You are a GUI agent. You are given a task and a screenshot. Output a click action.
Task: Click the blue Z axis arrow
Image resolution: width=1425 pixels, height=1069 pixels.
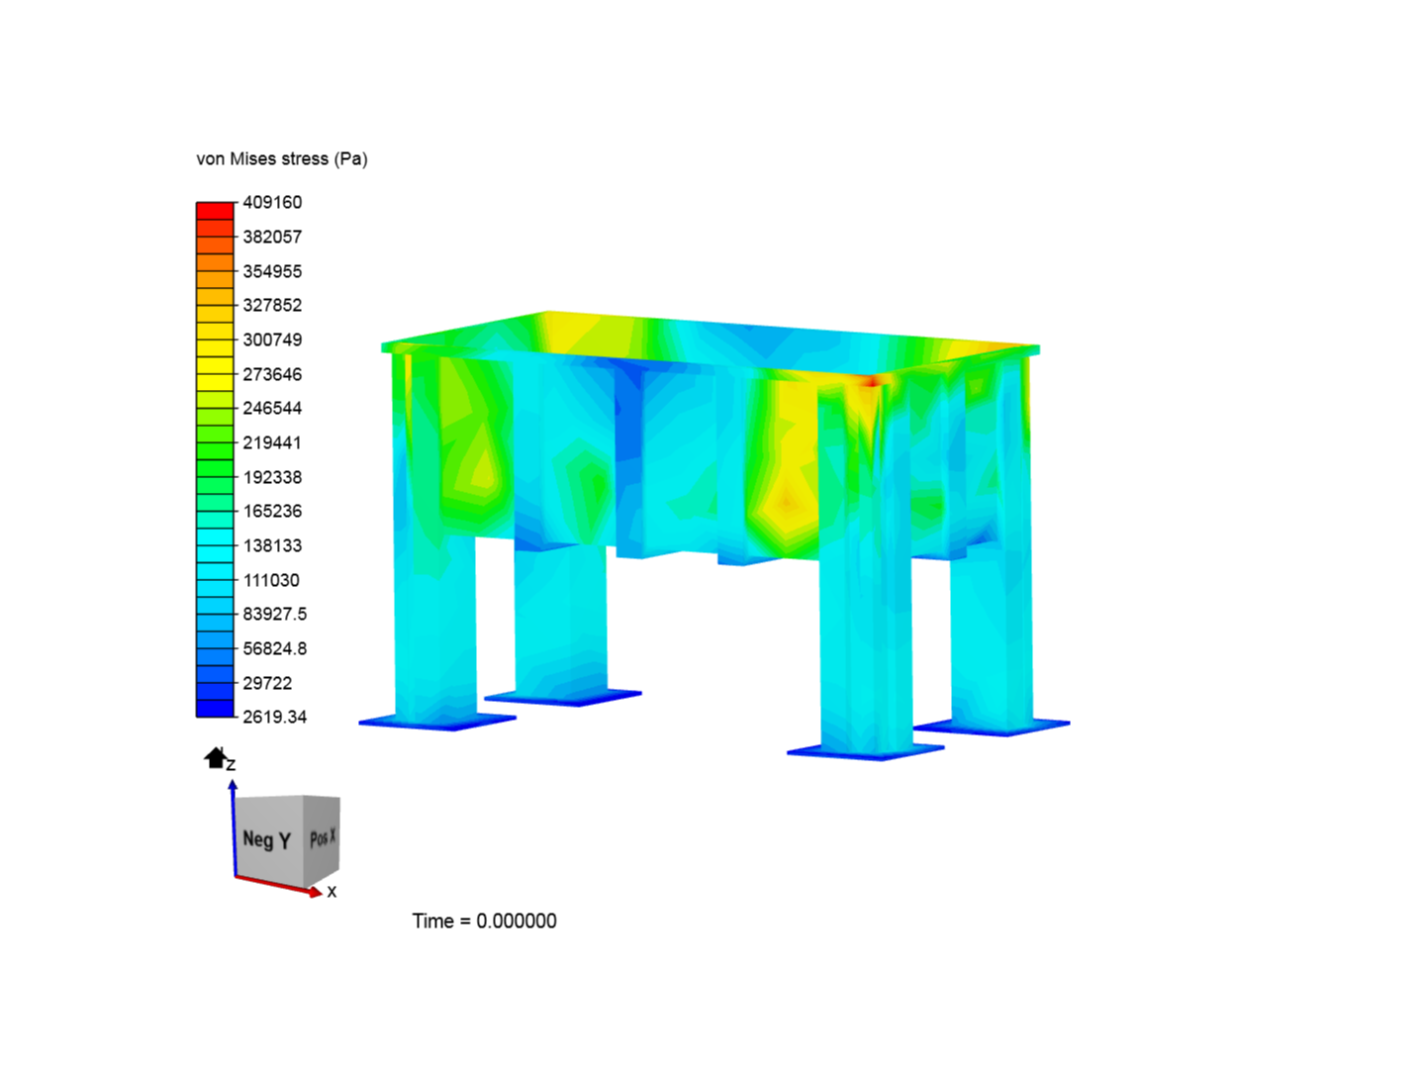[x=233, y=826]
